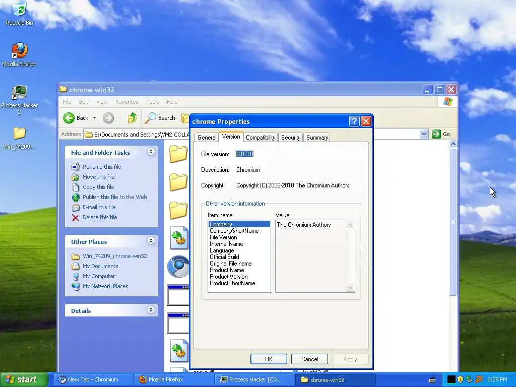This screenshot has height=387, width=516.
Task: Select the Chromium blue globe file icon
Action: [178, 267]
